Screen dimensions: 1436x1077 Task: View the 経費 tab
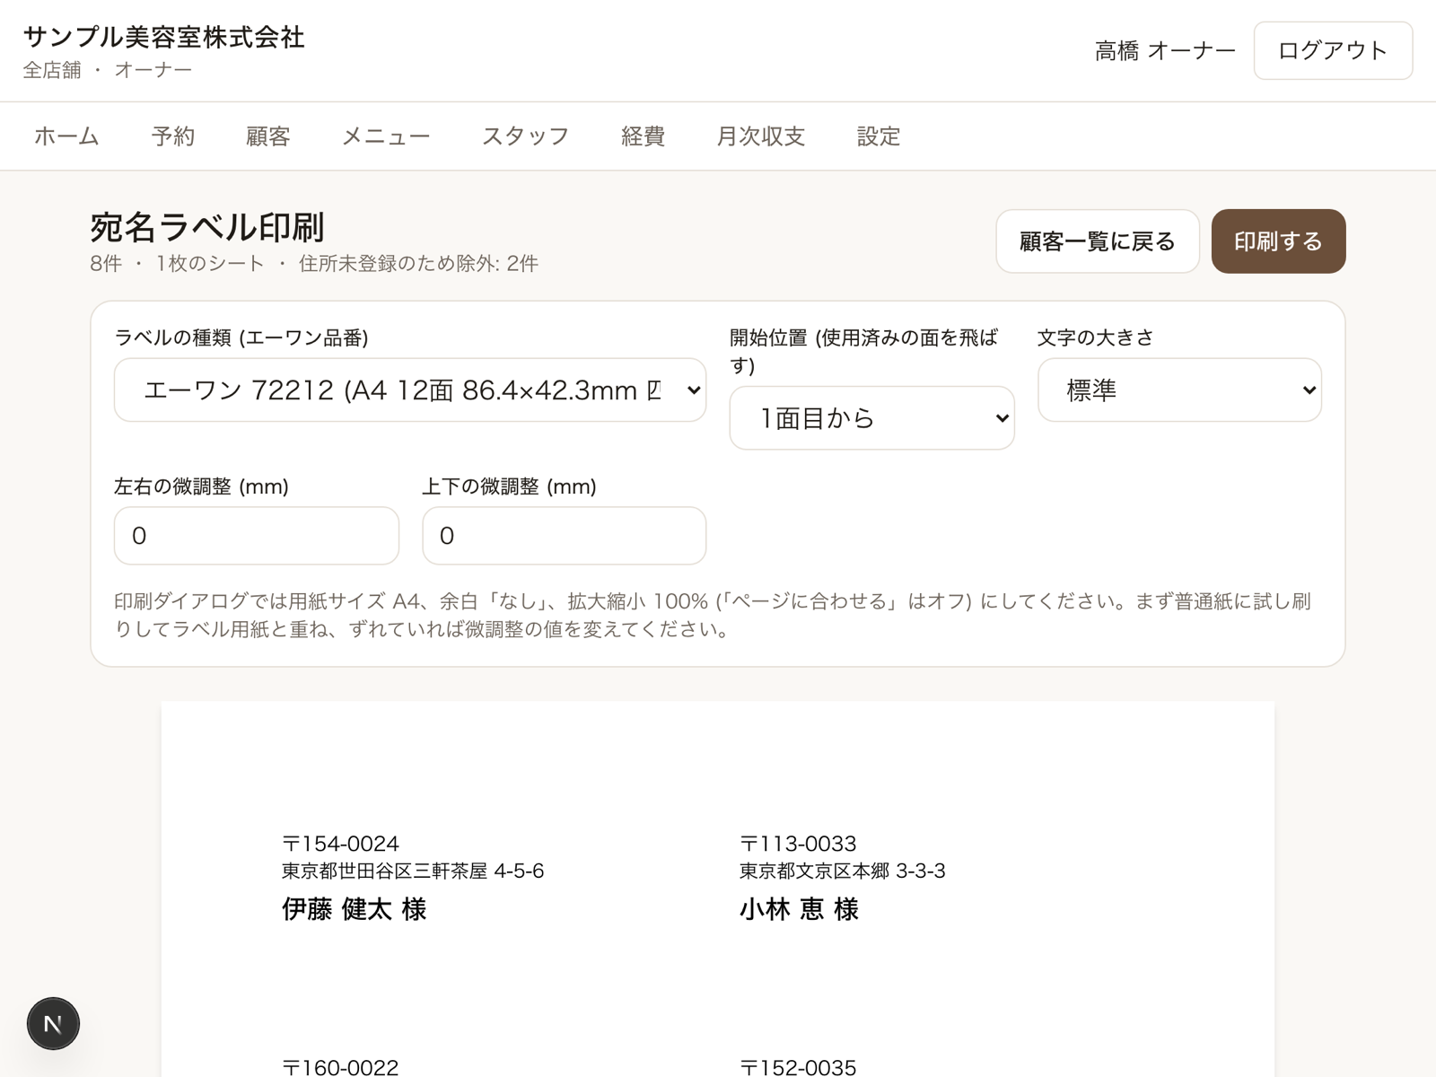(x=644, y=136)
